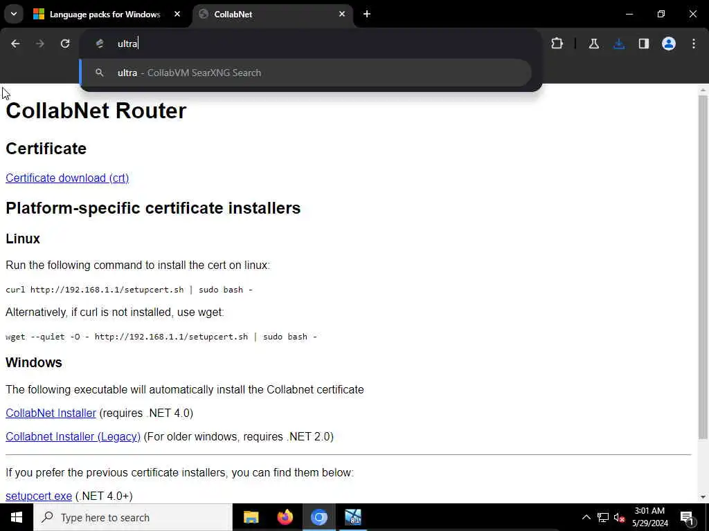Click the 'Windows' section heading
Viewport: 709px width, 531px height.
[x=34, y=362]
